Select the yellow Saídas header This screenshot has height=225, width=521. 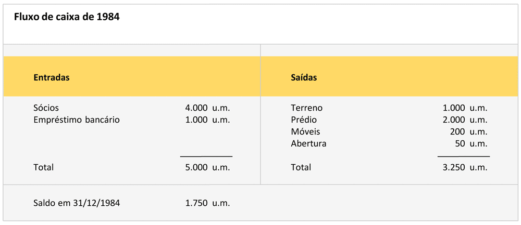coord(304,77)
